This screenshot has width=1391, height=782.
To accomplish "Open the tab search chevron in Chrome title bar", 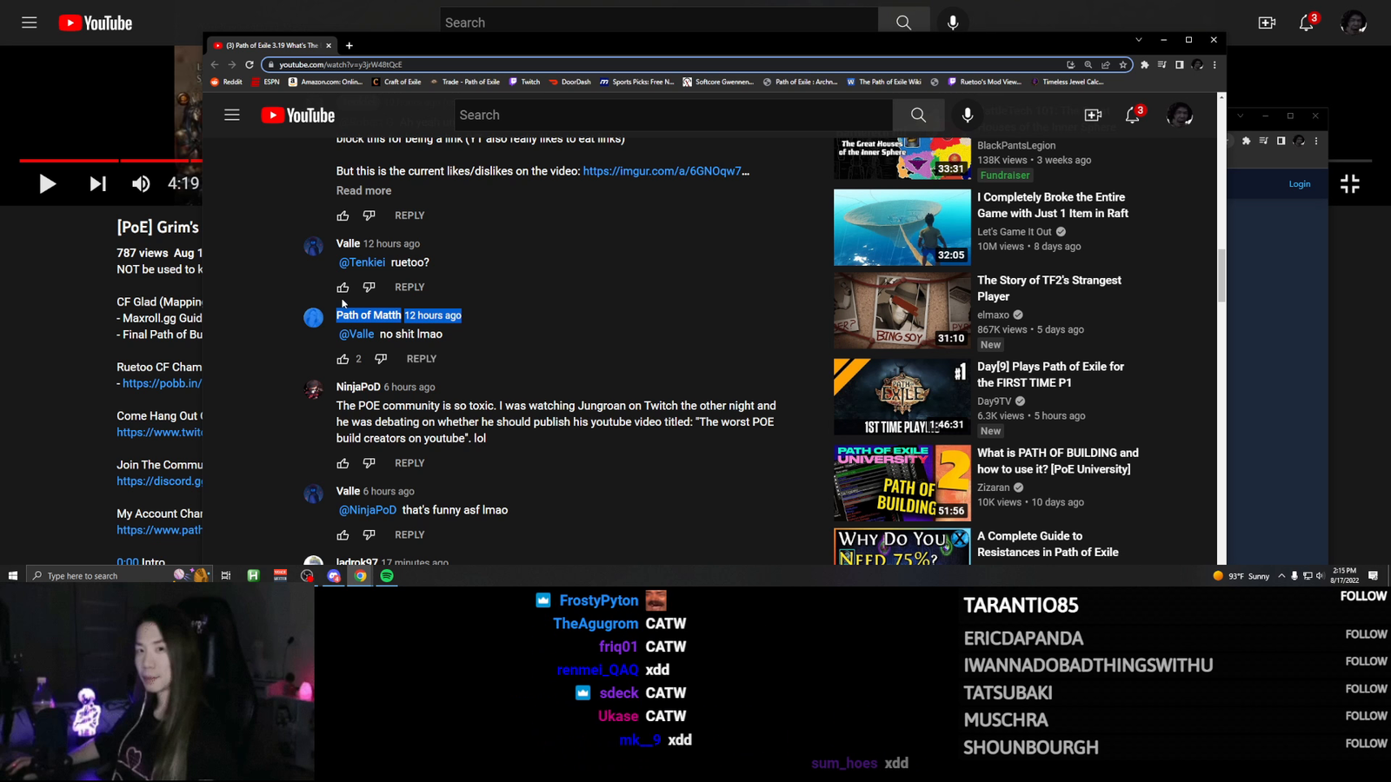I will (1139, 40).
